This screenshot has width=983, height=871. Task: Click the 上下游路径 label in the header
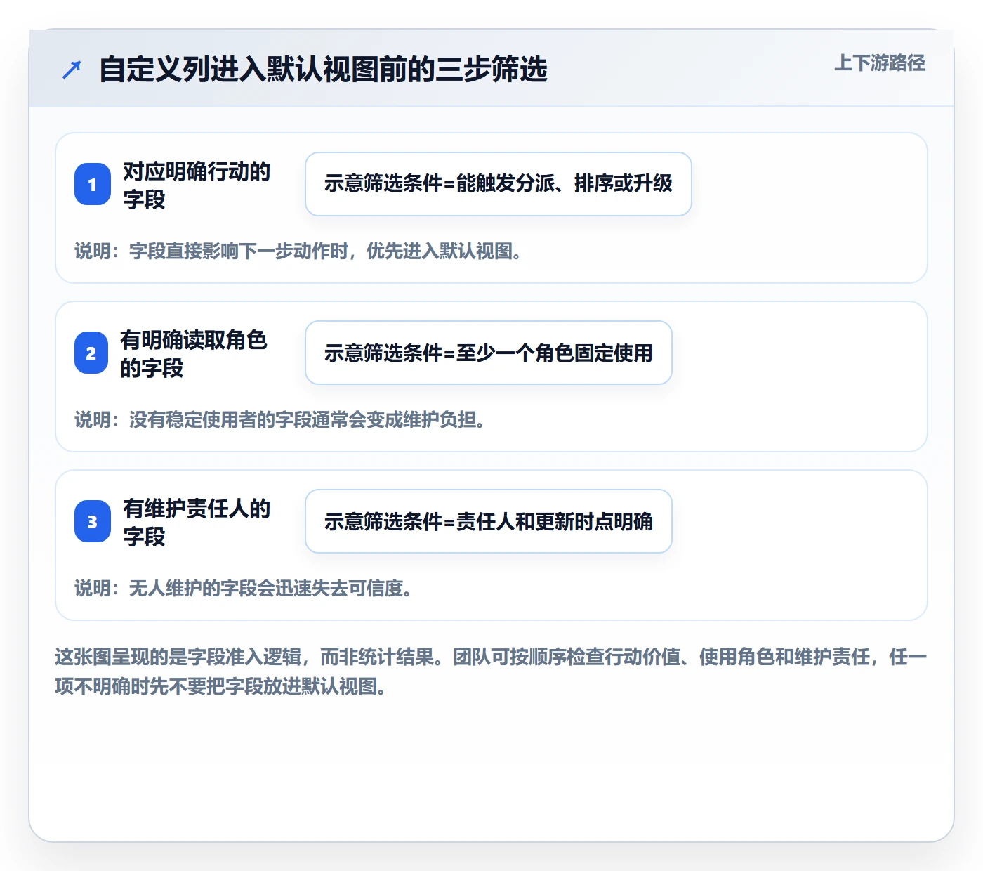pyautogui.click(x=880, y=63)
